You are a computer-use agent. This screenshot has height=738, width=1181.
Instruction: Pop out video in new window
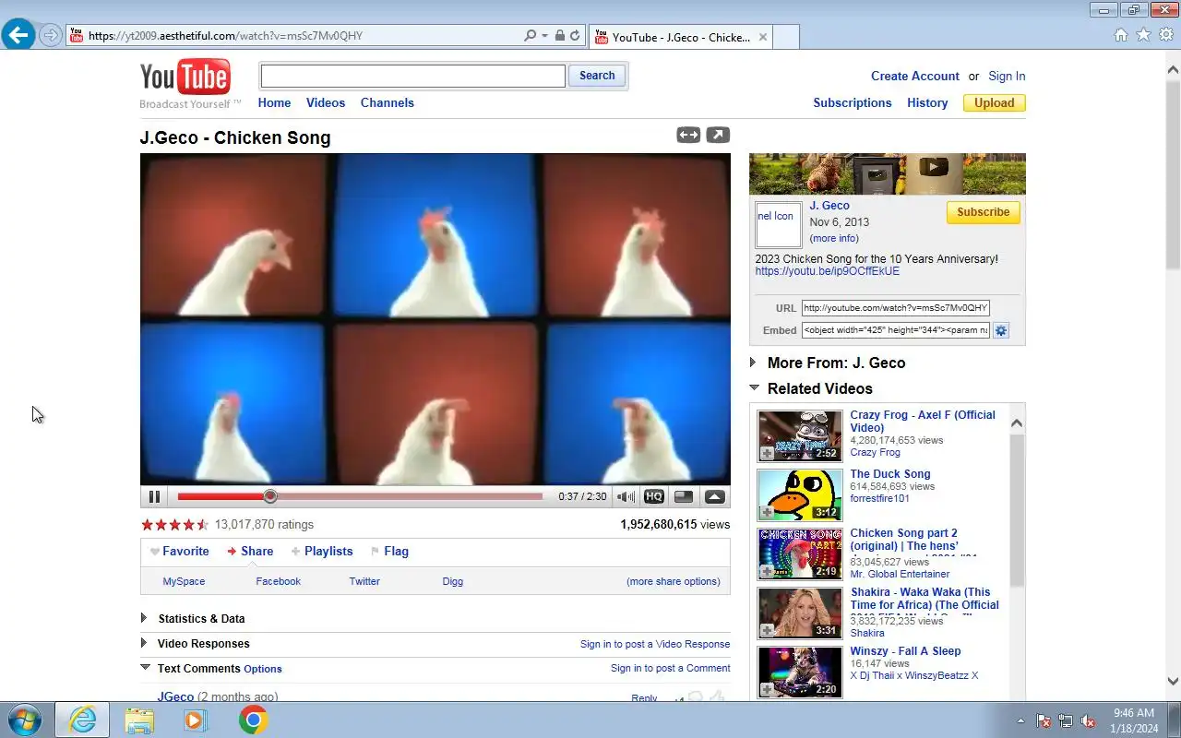pyautogui.click(x=718, y=135)
